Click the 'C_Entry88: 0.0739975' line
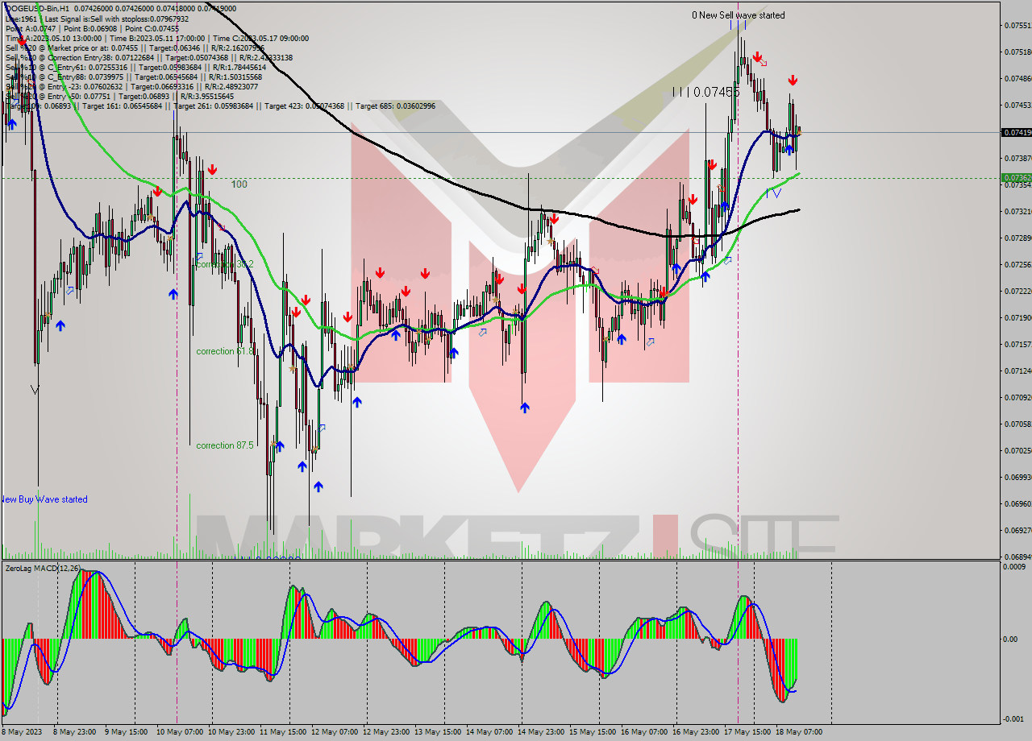Viewport: 1032px width, 741px height. [x=132, y=77]
